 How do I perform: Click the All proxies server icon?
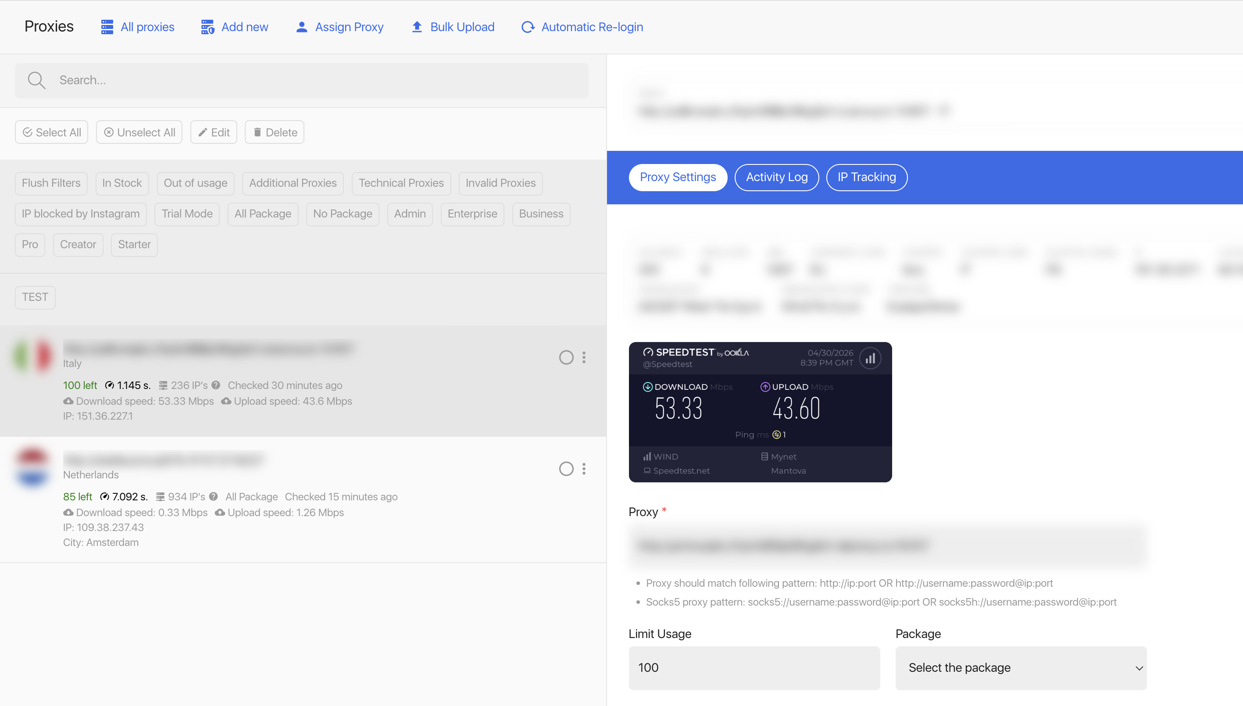(x=107, y=27)
